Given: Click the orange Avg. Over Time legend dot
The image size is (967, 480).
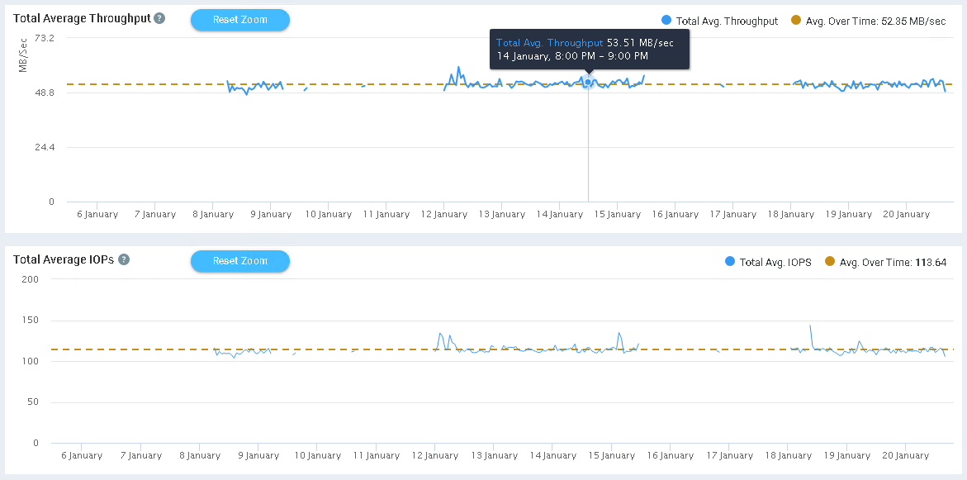Looking at the screenshot, I should [x=796, y=21].
